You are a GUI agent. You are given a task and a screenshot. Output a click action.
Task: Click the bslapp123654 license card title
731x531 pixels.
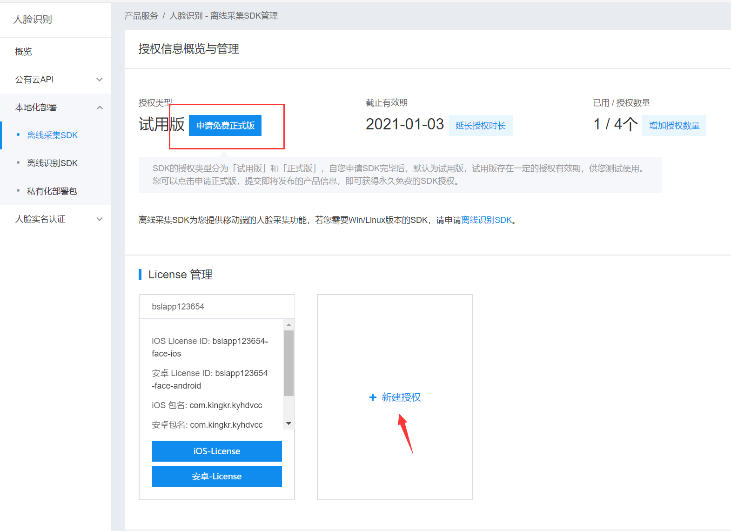(x=178, y=307)
